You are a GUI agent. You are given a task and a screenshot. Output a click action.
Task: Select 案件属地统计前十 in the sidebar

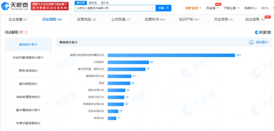point(28,110)
